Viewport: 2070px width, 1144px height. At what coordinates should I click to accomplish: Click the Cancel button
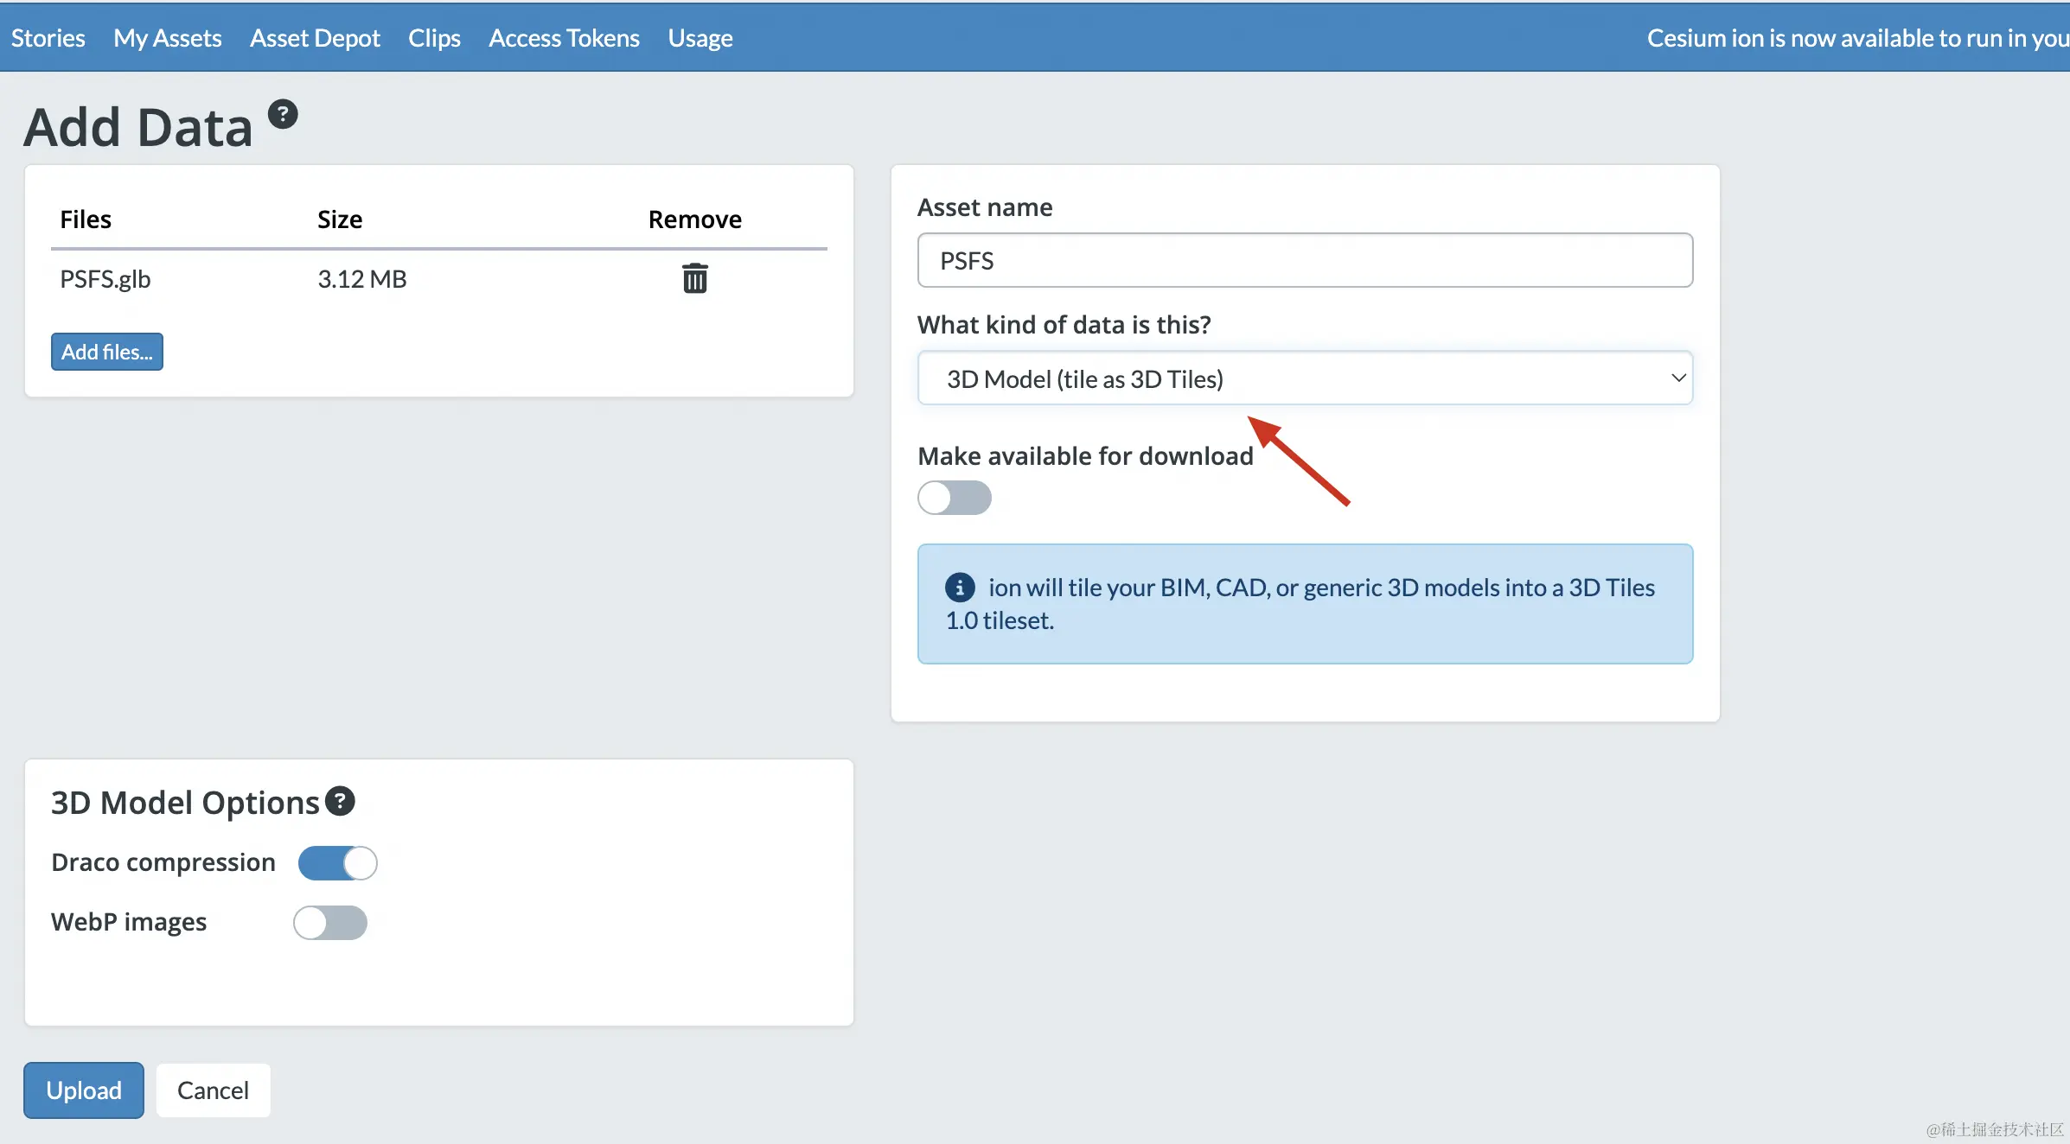click(x=213, y=1090)
